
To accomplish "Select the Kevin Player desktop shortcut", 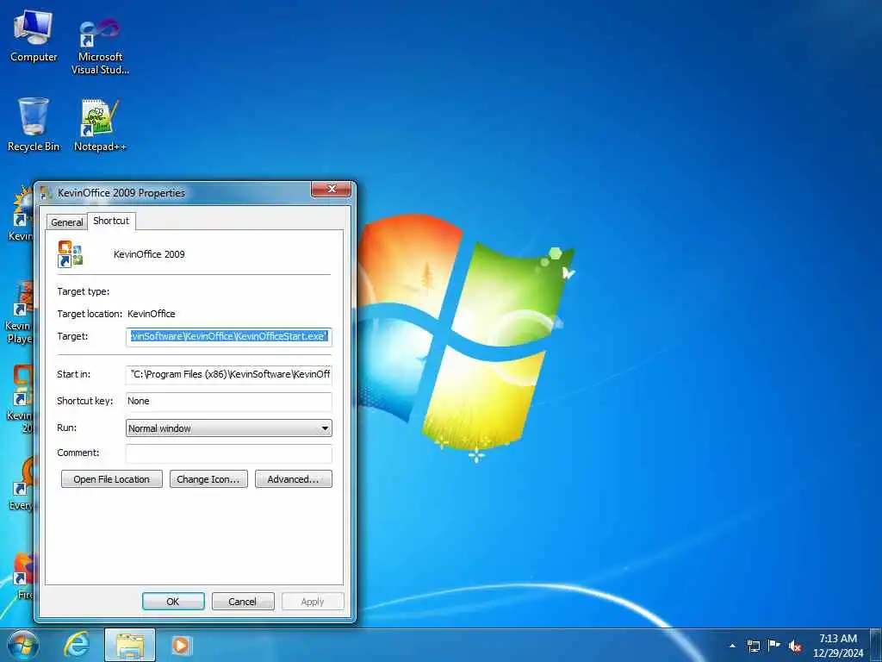I will point(19,312).
